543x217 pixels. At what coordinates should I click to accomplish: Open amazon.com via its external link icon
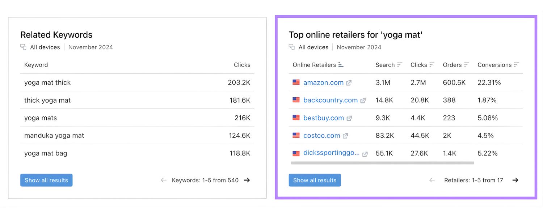click(349, 82)
